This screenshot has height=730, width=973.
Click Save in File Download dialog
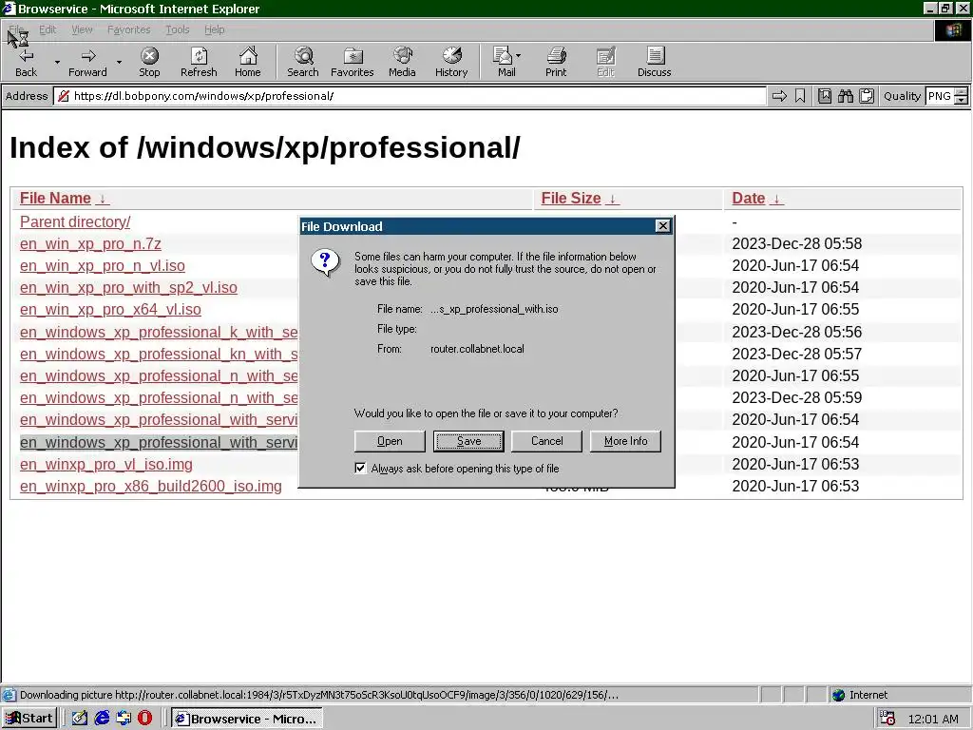tap(468, 441)
